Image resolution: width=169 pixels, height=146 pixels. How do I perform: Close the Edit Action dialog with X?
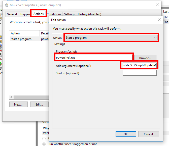[159, 20]
